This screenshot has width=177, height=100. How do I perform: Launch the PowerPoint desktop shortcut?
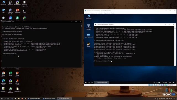(17, 11)
